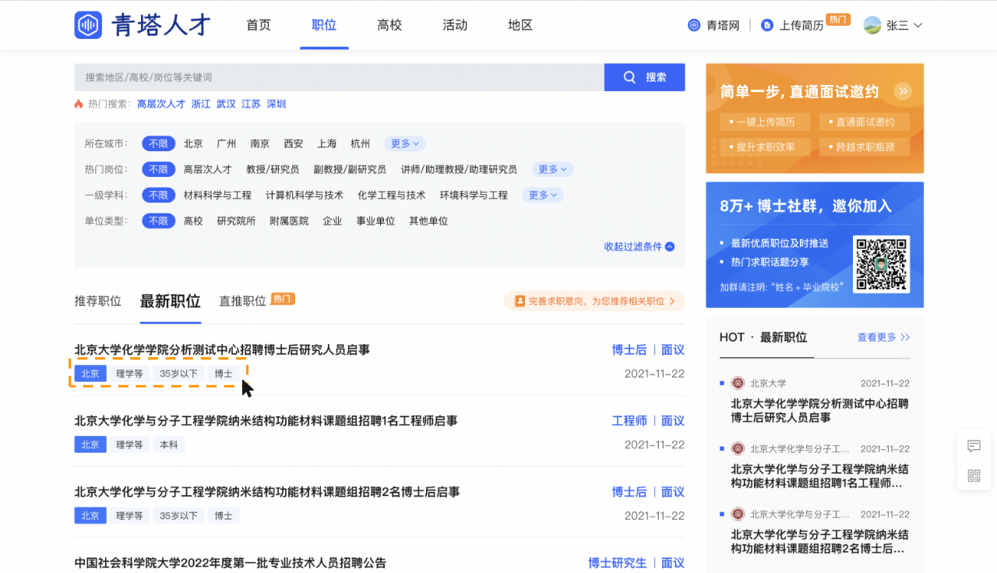Screen dimensions: 997x573
Task: Click the double-arrow icon on orange banner
Action: point(903,91)
